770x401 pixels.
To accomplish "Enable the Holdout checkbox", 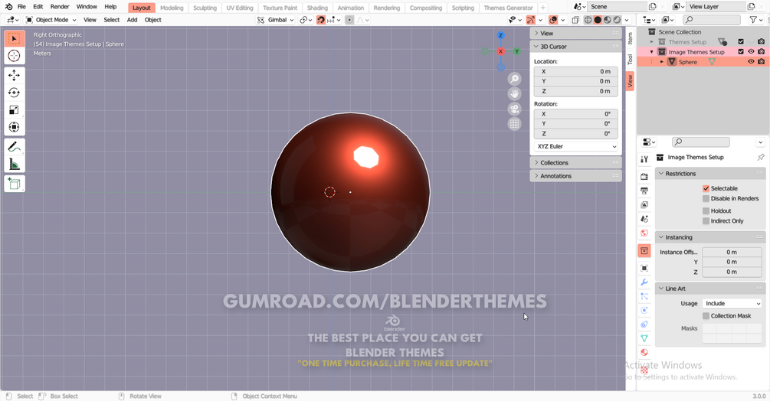I will [706, 210].
